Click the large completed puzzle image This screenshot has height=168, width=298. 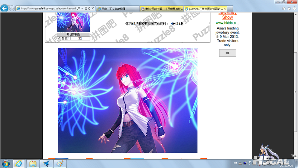(x=128, y=100)
